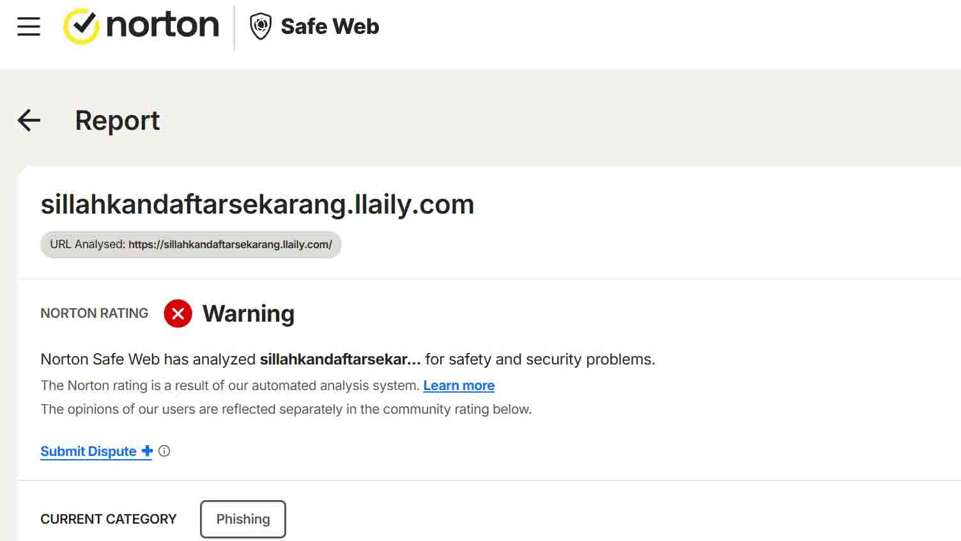Screen dimensions: 961x541
Task: Click the Safe Web title text
Action: (x=330, y=26)
